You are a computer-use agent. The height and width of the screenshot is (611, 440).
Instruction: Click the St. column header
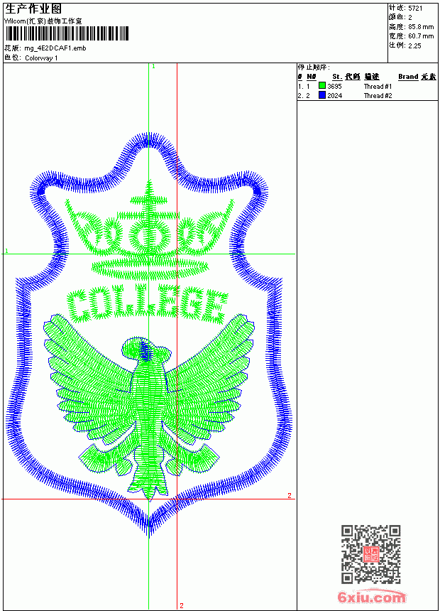coord(337,77)
